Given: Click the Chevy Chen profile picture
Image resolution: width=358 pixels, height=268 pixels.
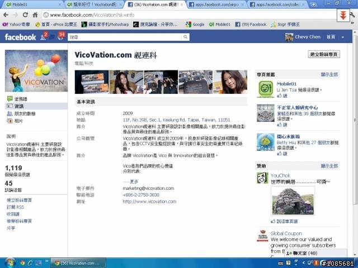Looking at the screenshot, I should [289, 37].
